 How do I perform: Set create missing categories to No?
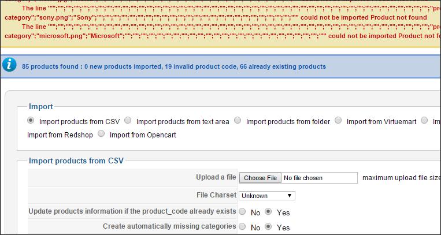pos(242,226)
